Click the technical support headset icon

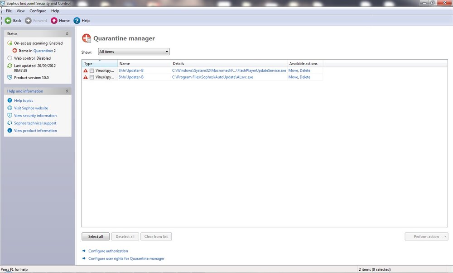(10, 123)
